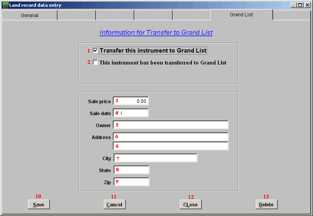Viewport: 313px width, 216px height.
Task: Click into the Sale date field
Action: pos(131,113)
